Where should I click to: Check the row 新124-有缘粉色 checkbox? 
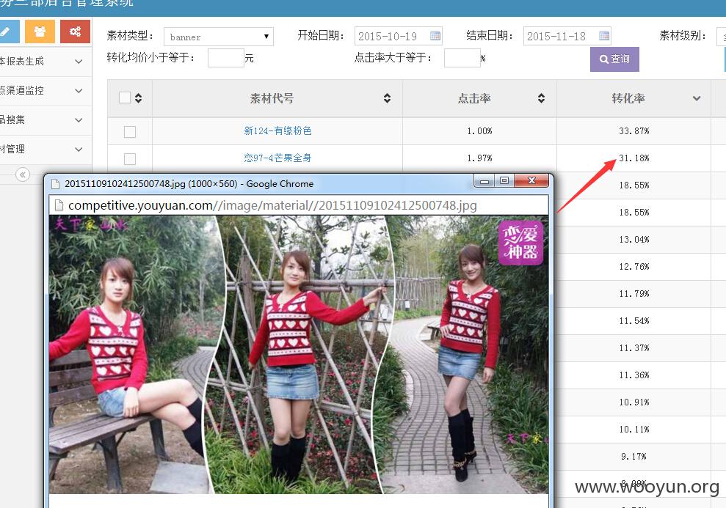130,132
